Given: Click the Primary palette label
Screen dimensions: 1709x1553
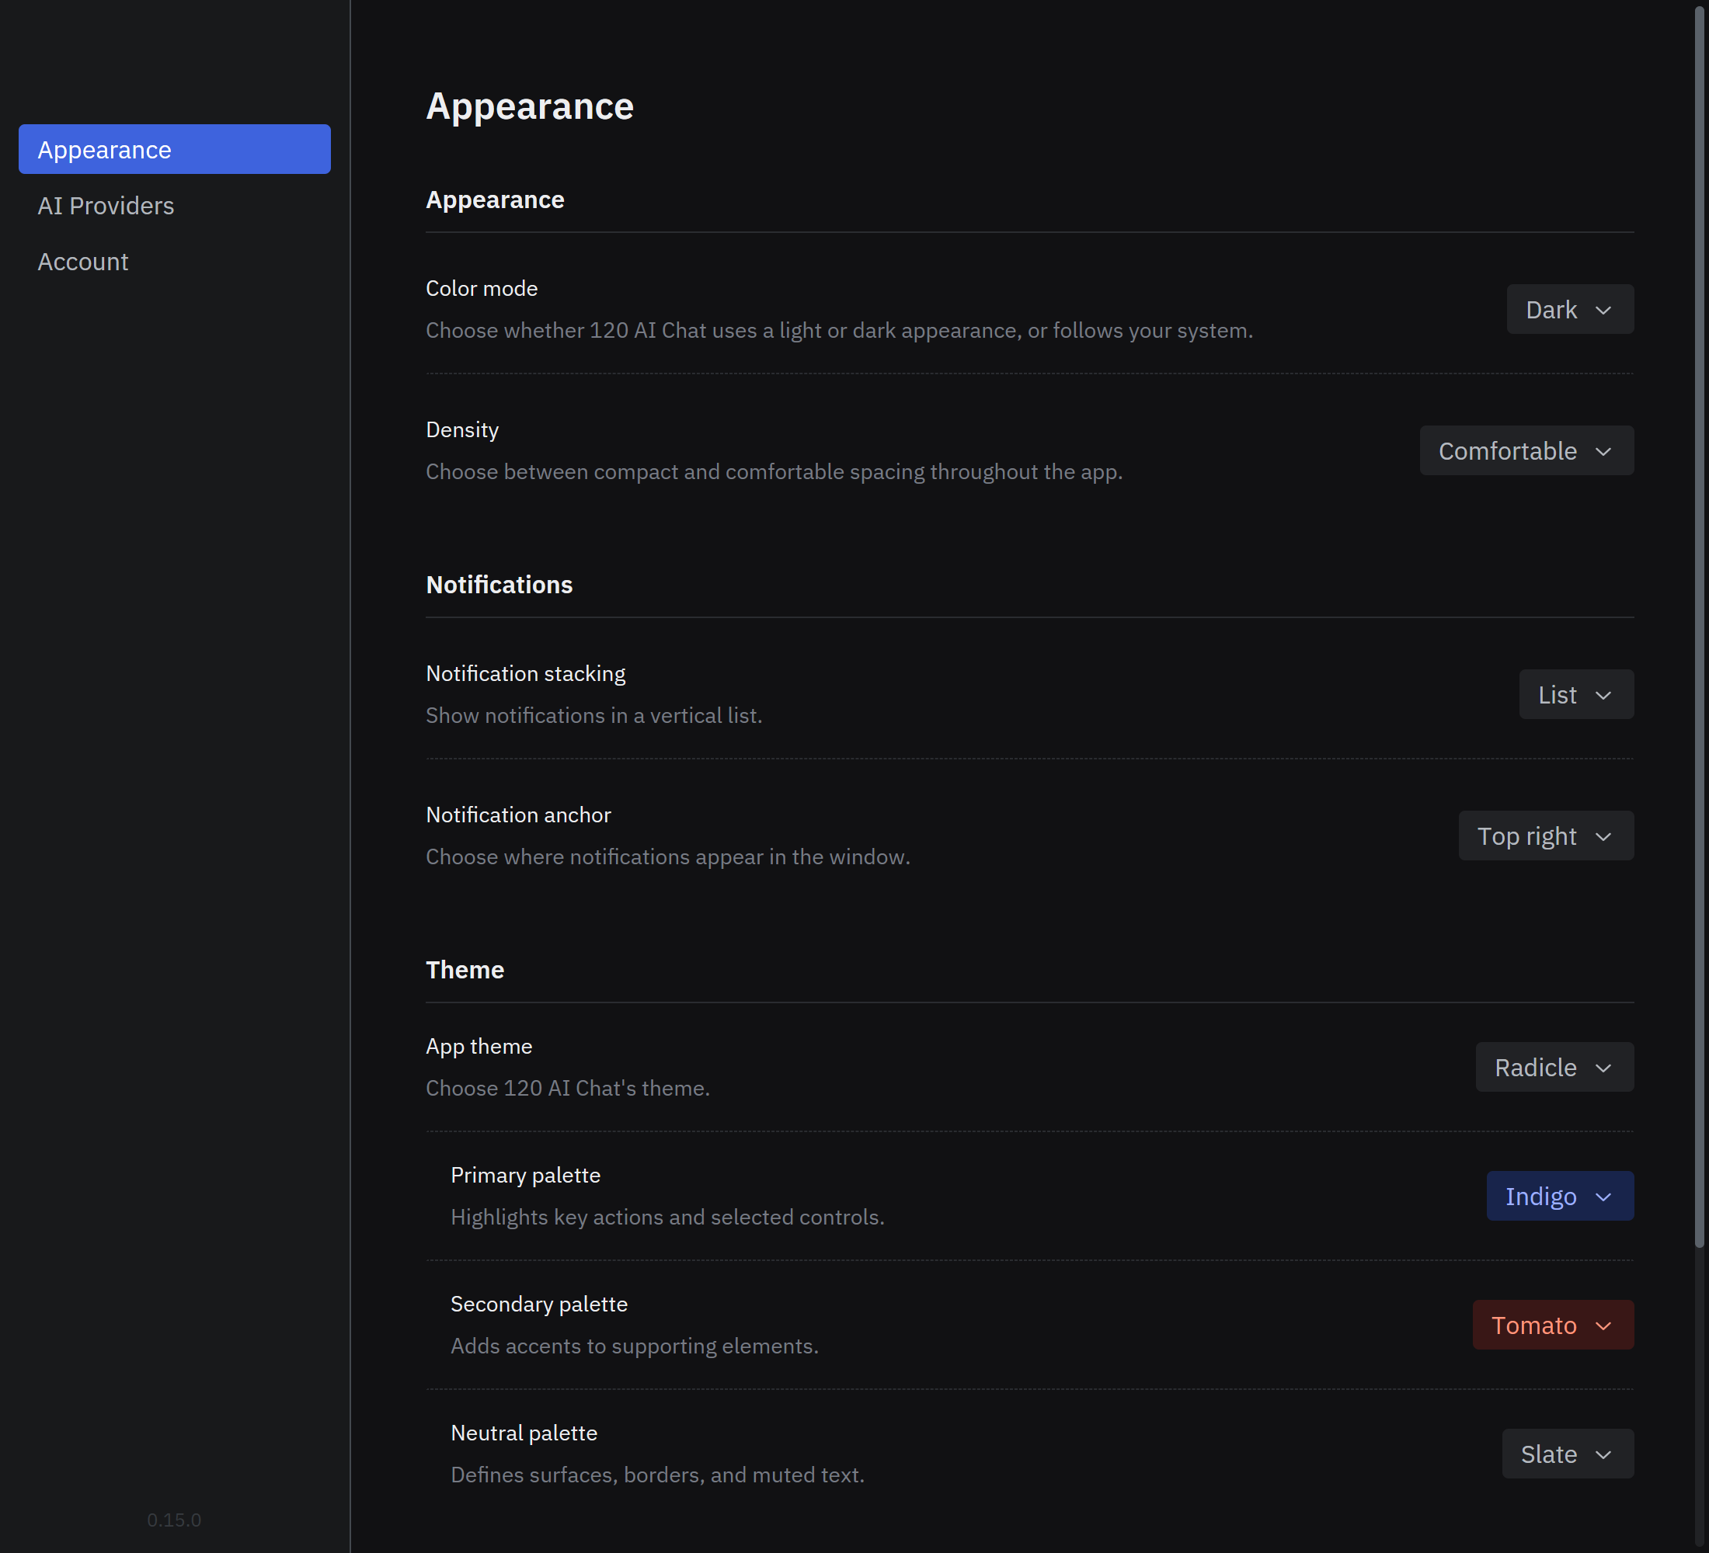Looking at the screenshot, I should [x=526, y=1176].
